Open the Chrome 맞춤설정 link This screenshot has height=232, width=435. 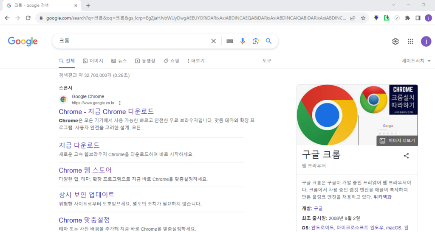pyautogui.click(x=85, y=220)
